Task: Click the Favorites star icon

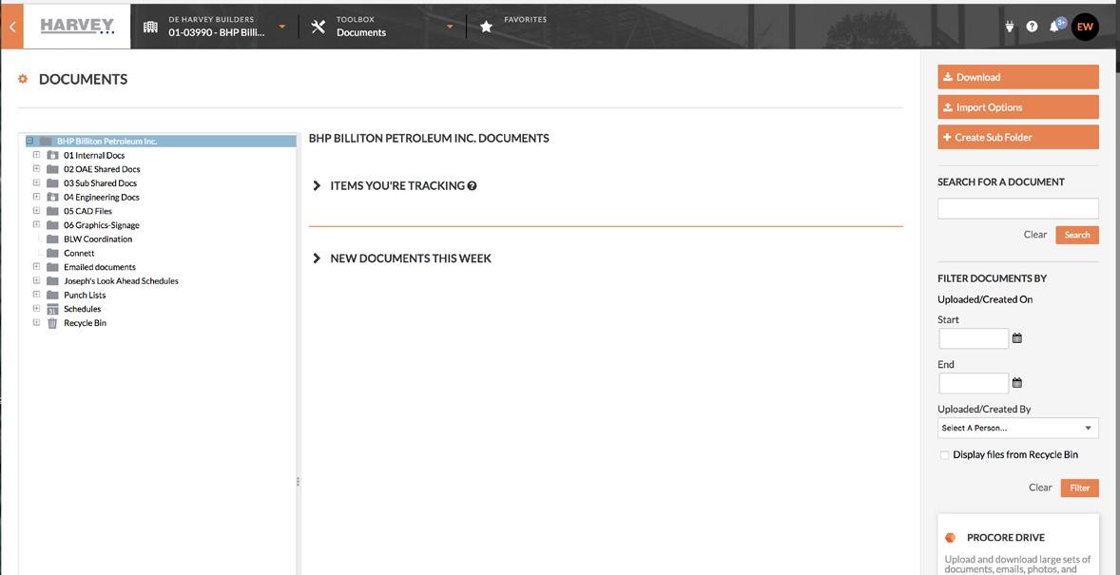Action: pos(487,27)
